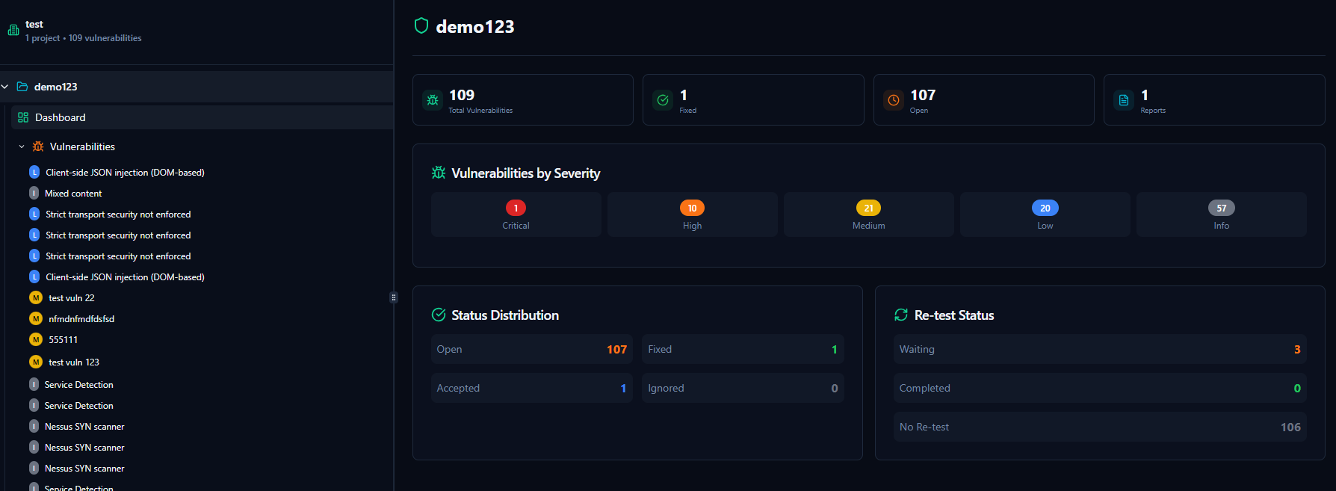This screenshot has height=491, width=1336.
Task: Click the Accepted status row
Action: pyautogui.click(x=532, y=388)
